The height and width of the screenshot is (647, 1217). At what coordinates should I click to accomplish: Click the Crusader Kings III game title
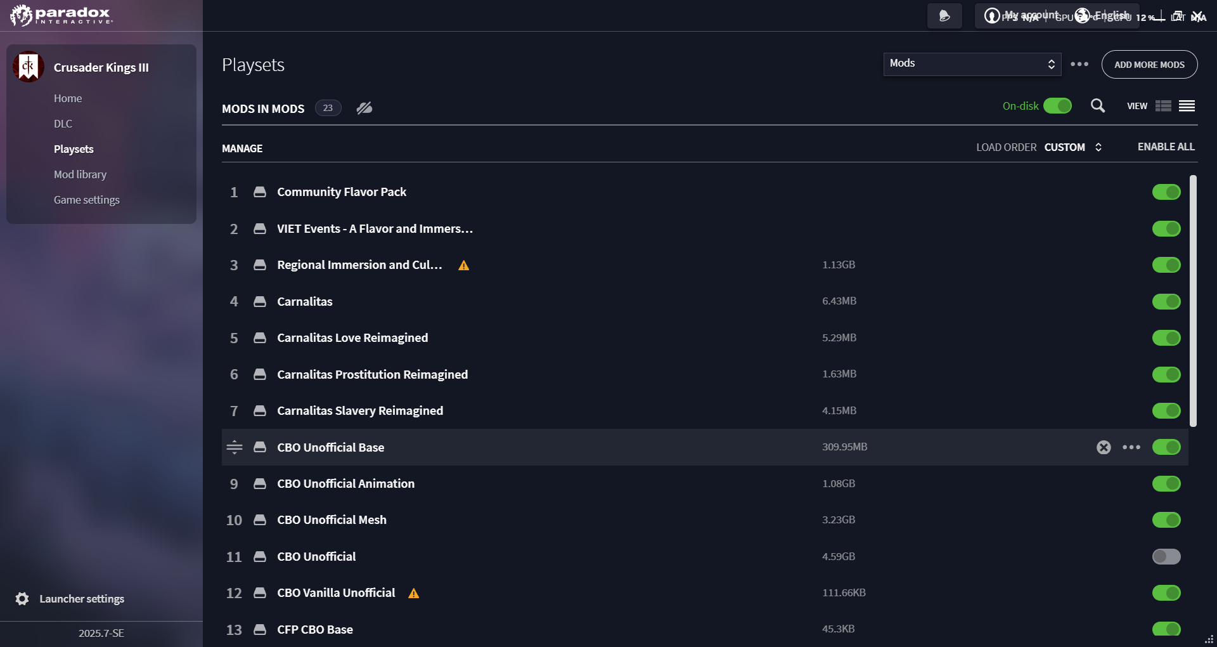(x=101, y=67)
